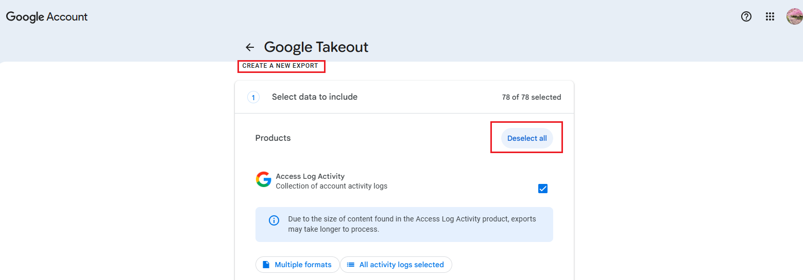
Task: Click the Google Takeout page title
Action: coord(316,47)
